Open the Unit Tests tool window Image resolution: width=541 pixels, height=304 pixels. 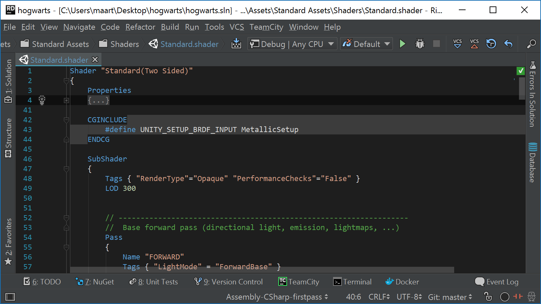[154, 282]
